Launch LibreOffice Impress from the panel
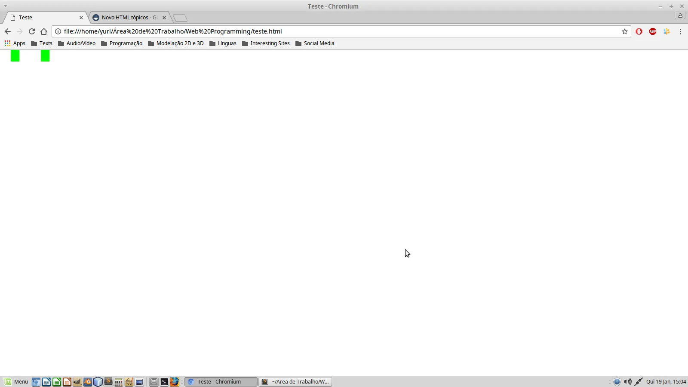Image resolution: width=688 pixels, height=387 pixels. click(67, 382)
